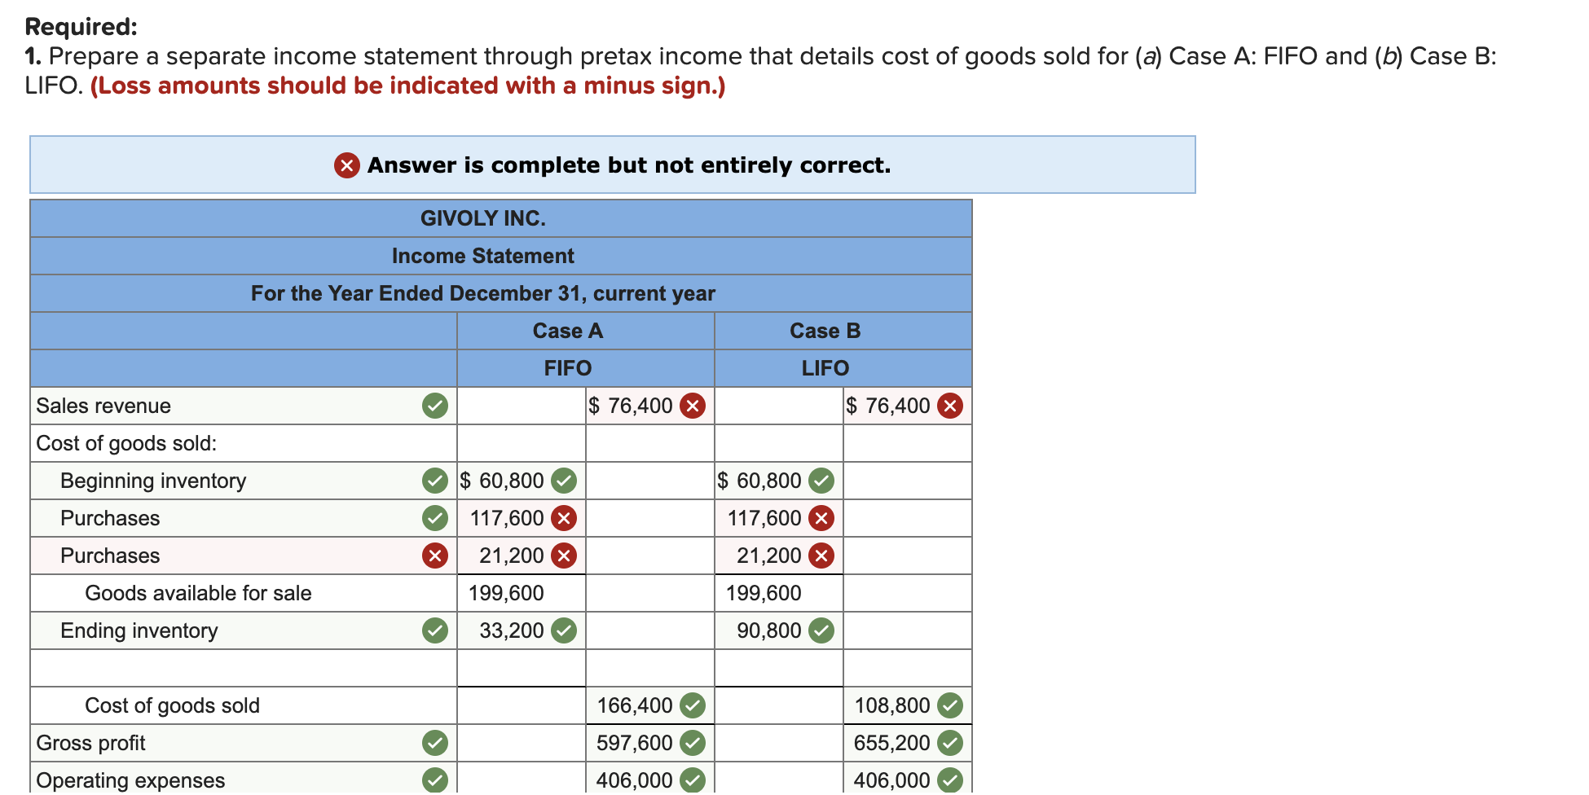Click the empty cell below Ending inventory in FIFO

[522, 667]
